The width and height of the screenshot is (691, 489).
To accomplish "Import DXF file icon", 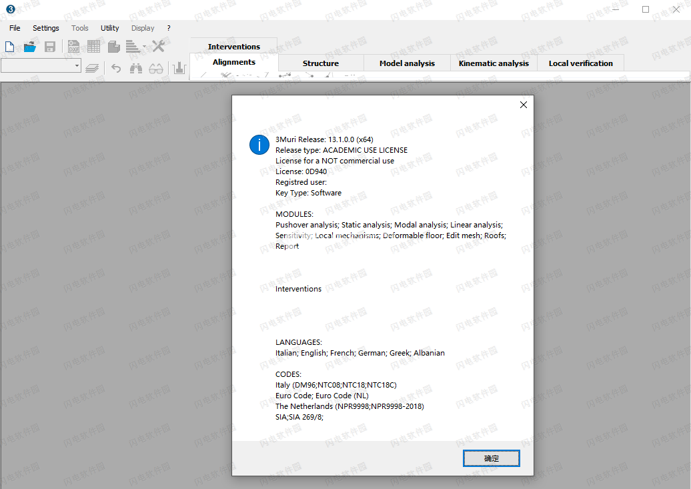I will [73, 46].
